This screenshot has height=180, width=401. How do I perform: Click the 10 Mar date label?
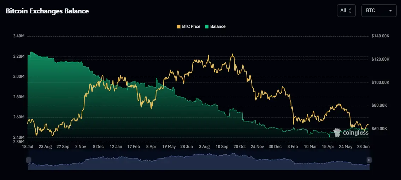pyautogui.click(x=311, y=147)
